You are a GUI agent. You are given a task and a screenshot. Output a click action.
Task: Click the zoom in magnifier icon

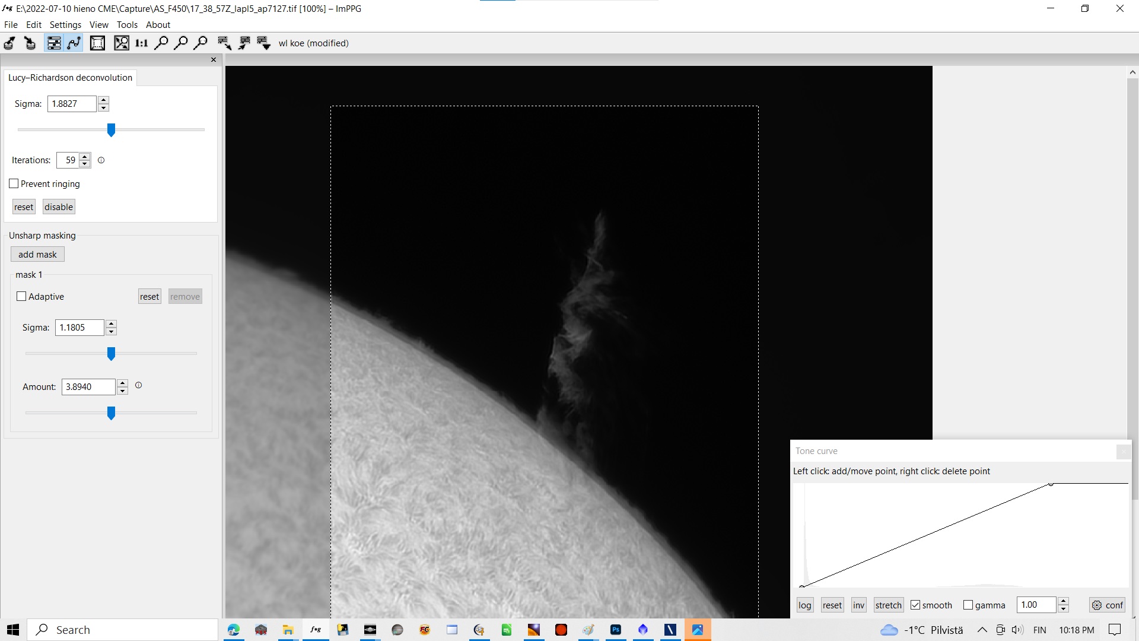pyautogui.click(x=161, y=43)
